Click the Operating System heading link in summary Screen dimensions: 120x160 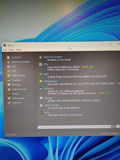coord(53,57)
